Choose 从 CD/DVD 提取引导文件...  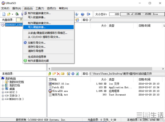pyautogui.click(x=48, y=37)
